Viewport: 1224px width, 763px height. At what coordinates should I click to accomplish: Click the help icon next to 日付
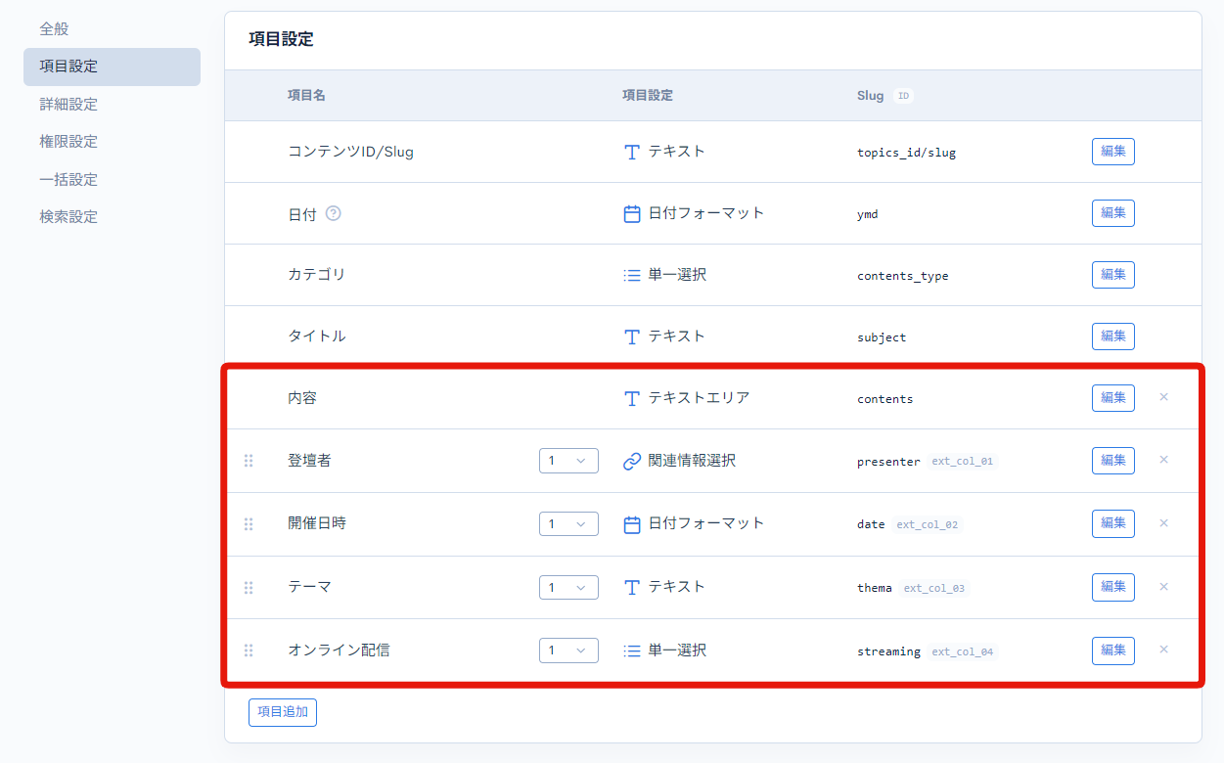(333, 213)
